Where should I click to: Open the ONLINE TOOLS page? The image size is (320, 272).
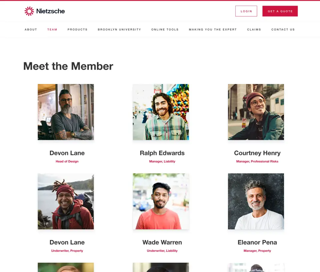(x=165, y=29)
